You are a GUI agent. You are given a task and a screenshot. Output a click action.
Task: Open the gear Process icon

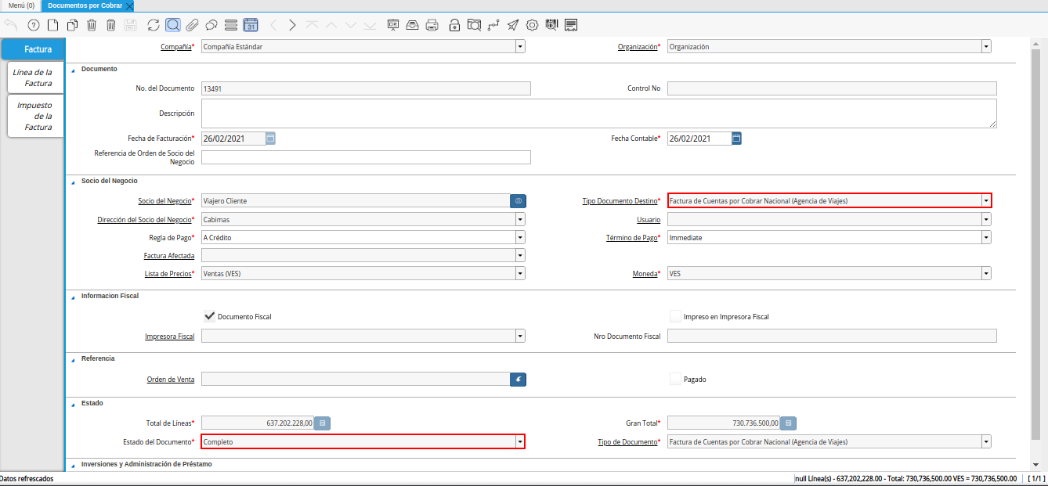coord(532,25)
